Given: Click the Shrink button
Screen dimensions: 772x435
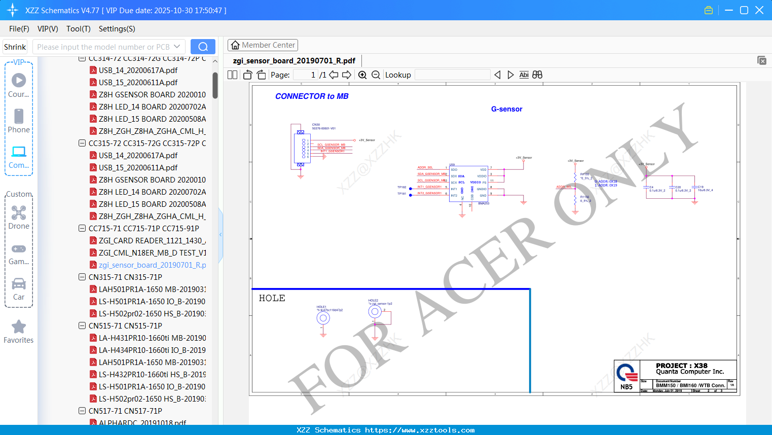Looking at the screenshot, I should pos(15,47).
